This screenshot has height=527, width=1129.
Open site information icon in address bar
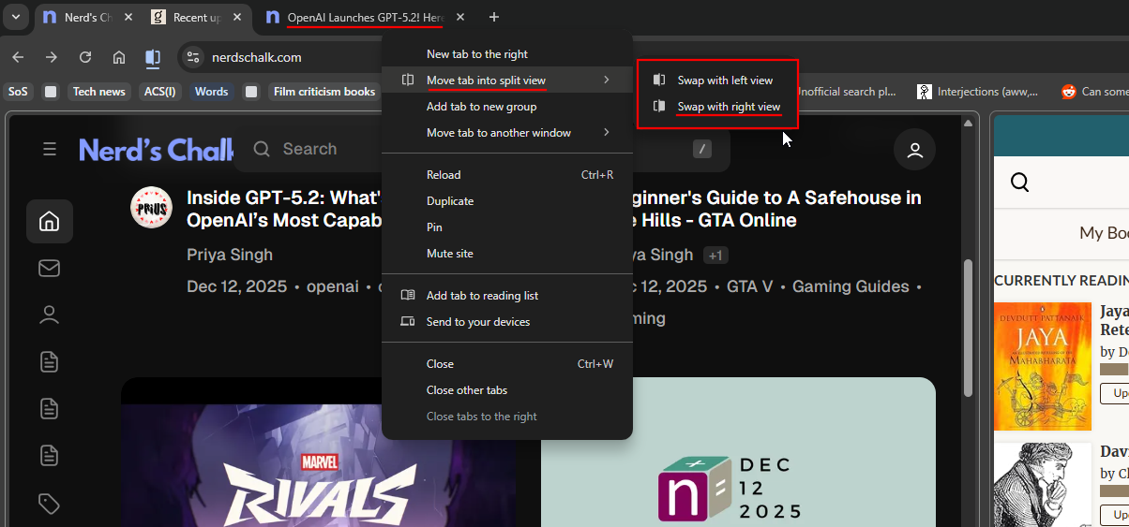point(192,57)
